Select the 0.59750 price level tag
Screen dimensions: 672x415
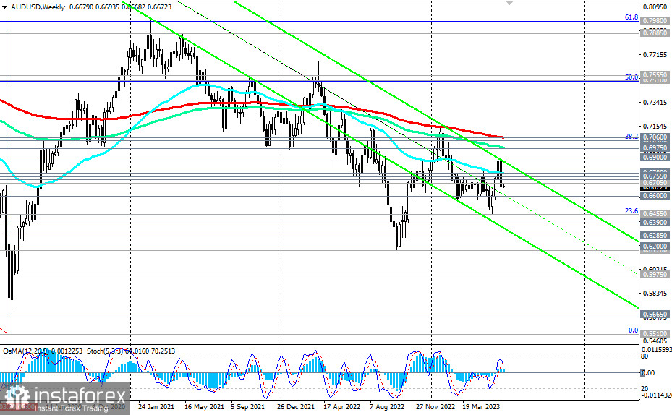click(655, 274)
